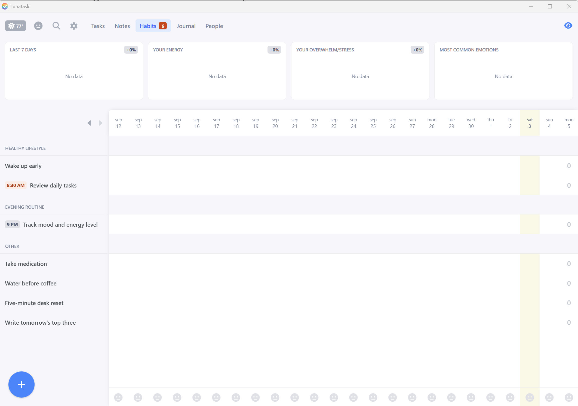Mark Review daily tasks done for sat 3
Image resolution: width=578 pixels, height=406 pixels.
pyautogui.click(x=530, y=185)
